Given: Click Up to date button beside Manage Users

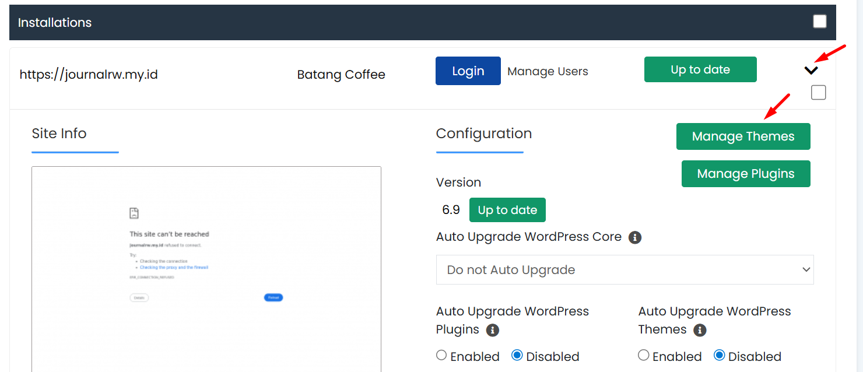Looking at the screenshot, I should (x=700, y=69).
